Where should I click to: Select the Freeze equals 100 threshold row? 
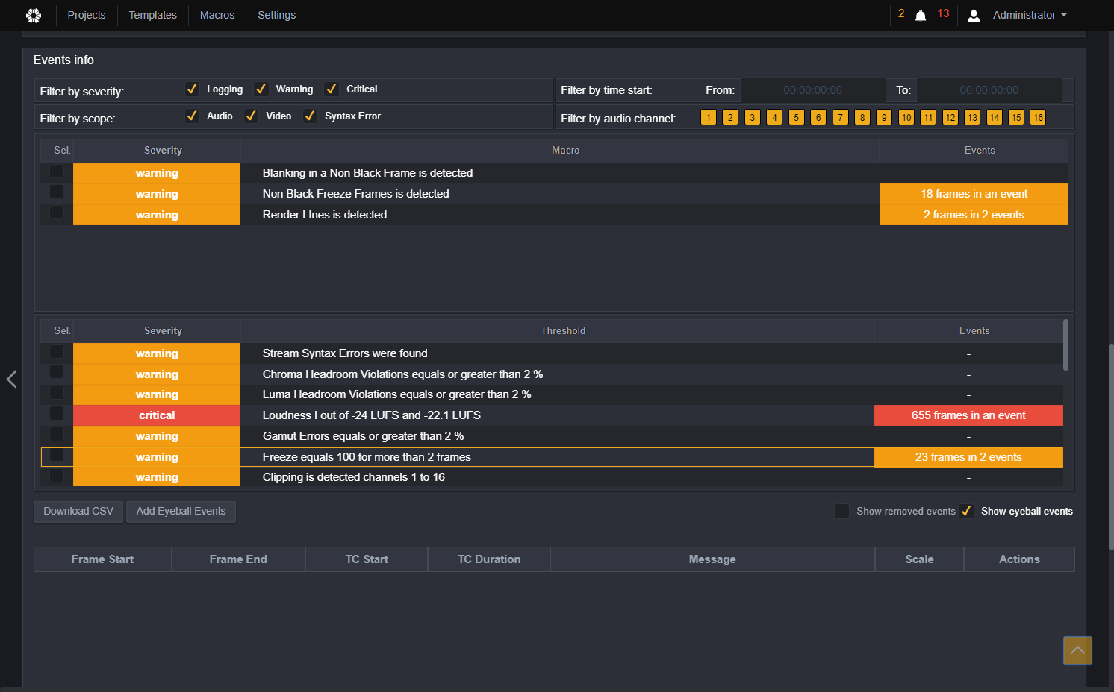(552, 457)
